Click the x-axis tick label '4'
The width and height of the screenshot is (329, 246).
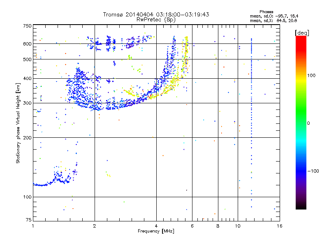156,226
